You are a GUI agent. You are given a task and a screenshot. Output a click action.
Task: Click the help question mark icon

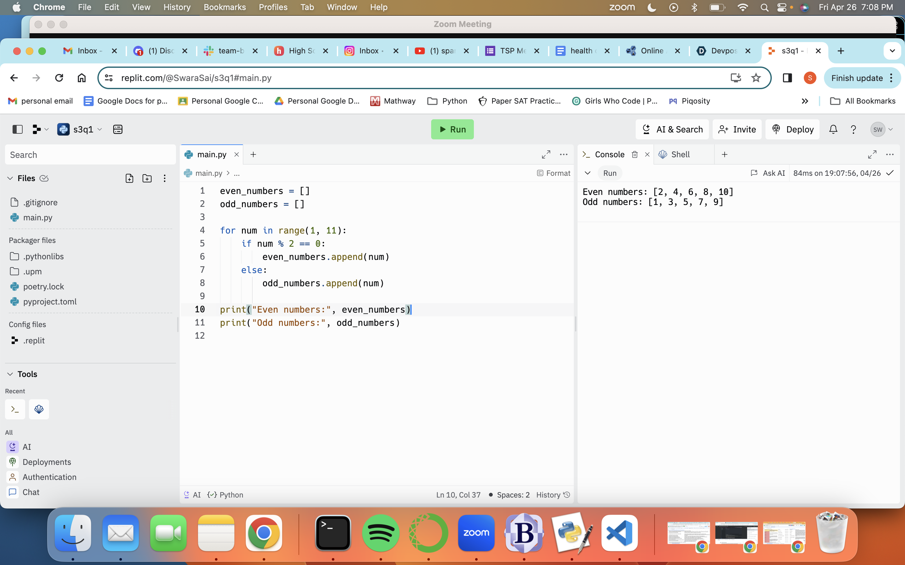853,129
